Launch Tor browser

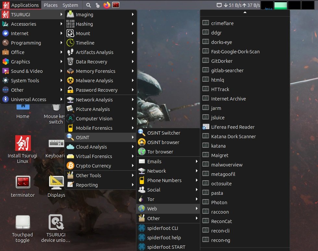click(168, 152)
